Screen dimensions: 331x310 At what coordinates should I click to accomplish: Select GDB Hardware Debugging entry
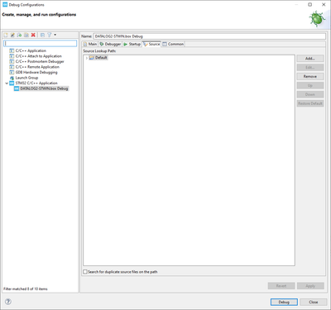point(36,73)
